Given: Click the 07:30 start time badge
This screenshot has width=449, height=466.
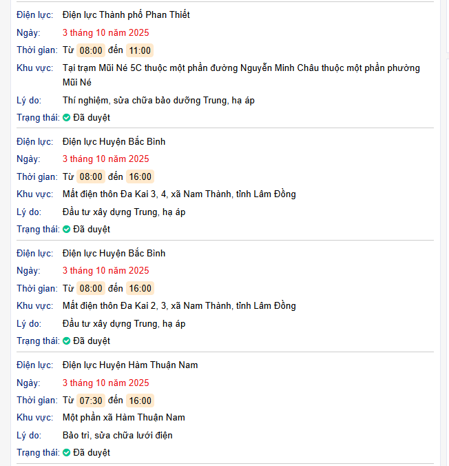Looking at the screenshot, I should pyautogui.click(x=91, y=401).
